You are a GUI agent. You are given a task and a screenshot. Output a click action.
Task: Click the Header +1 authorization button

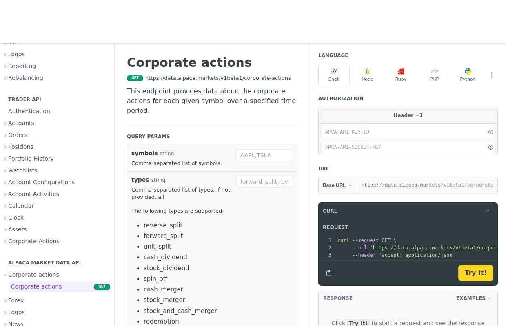point(408,115)
